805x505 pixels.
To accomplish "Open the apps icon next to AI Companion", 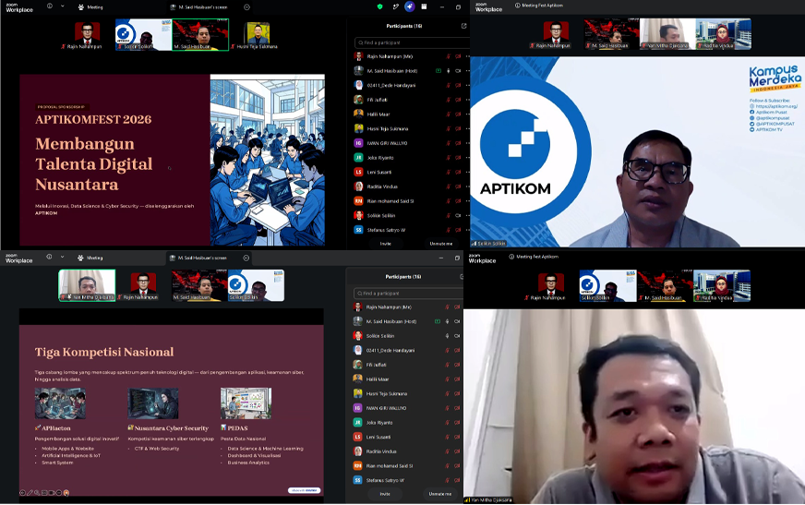I will pos(424,6).
